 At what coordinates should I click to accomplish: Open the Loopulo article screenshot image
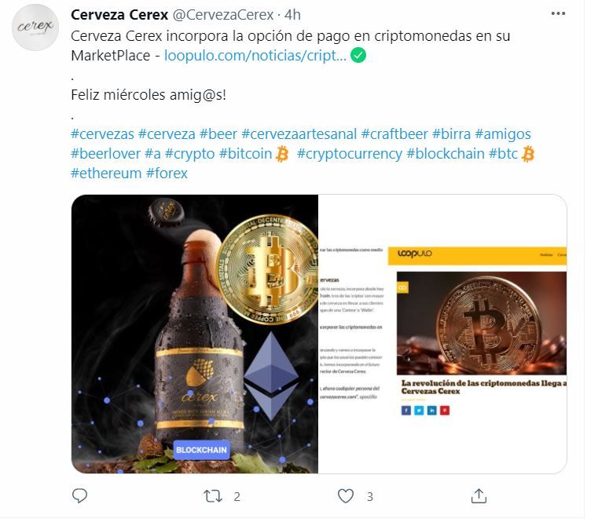click(442, 334)
